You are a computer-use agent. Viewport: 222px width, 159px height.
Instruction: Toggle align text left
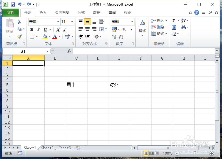point(81,29)
